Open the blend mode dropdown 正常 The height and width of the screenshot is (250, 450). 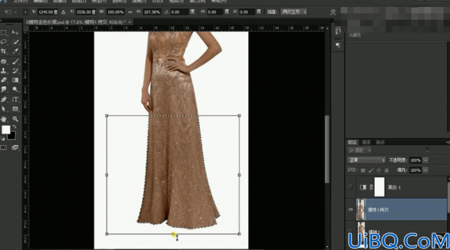tap(366, 160)
